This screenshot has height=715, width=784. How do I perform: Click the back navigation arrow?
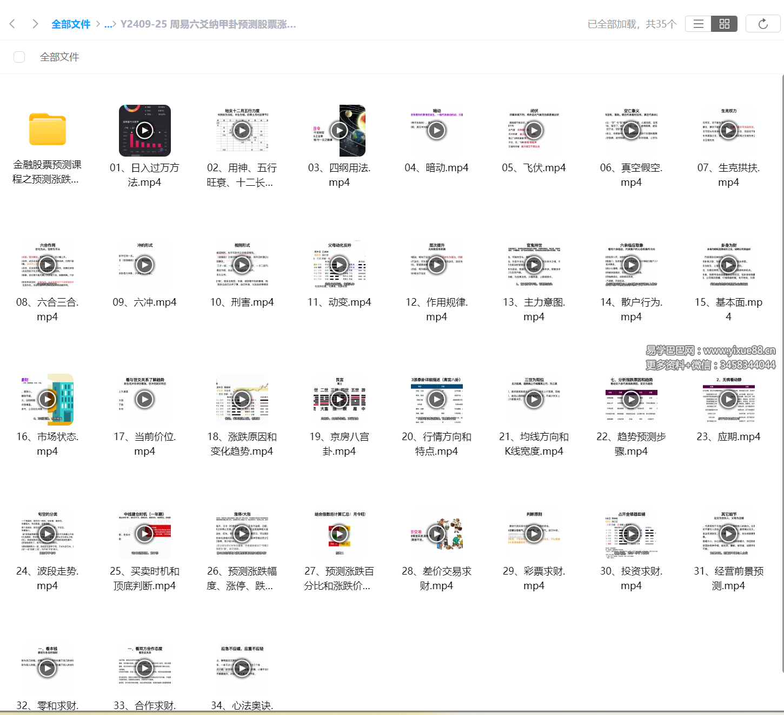pyautogui.click(x=12, y=24)
